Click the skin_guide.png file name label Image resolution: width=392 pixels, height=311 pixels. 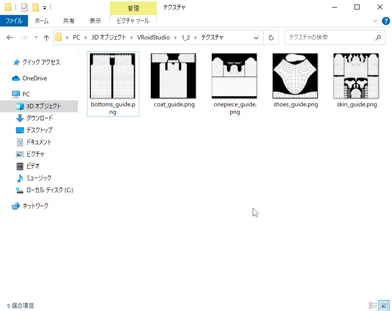(357, 104)
